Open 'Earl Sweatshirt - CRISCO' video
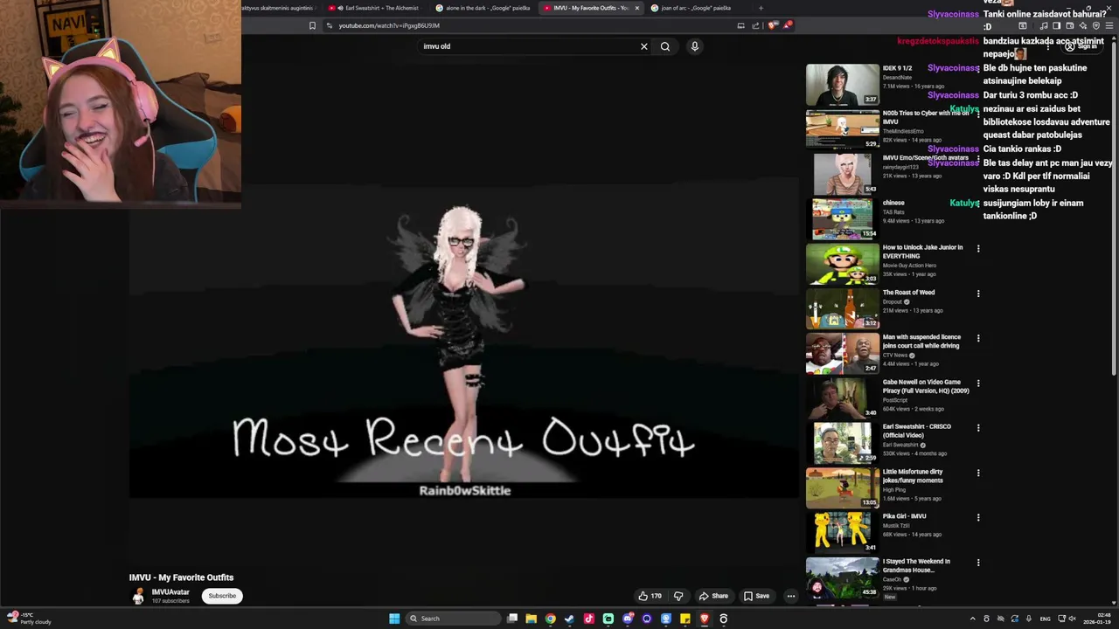The width and height of the screenshot is (1119, 629). (x=843, y=443)
